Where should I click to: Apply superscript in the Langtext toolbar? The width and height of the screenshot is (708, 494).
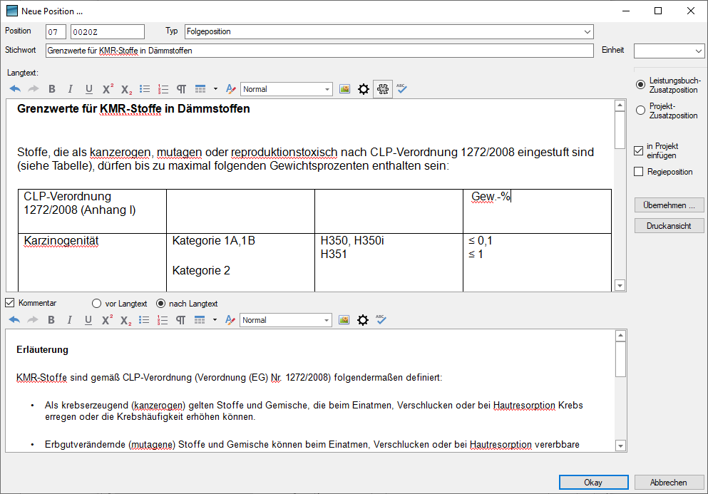coord(108,89)
